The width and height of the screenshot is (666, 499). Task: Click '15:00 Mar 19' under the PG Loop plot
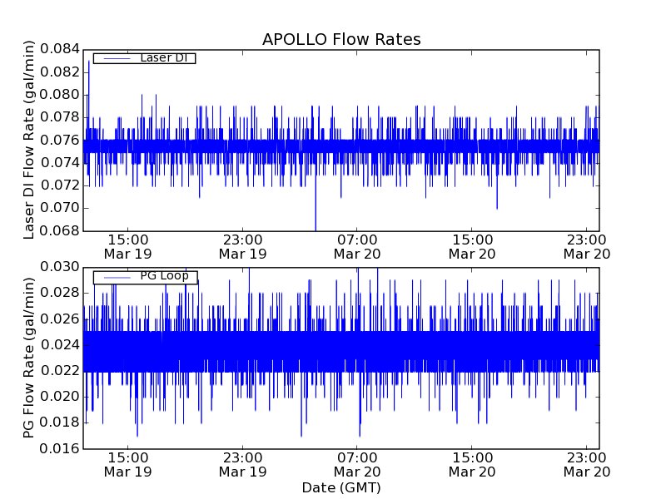(x=128, y=465)
